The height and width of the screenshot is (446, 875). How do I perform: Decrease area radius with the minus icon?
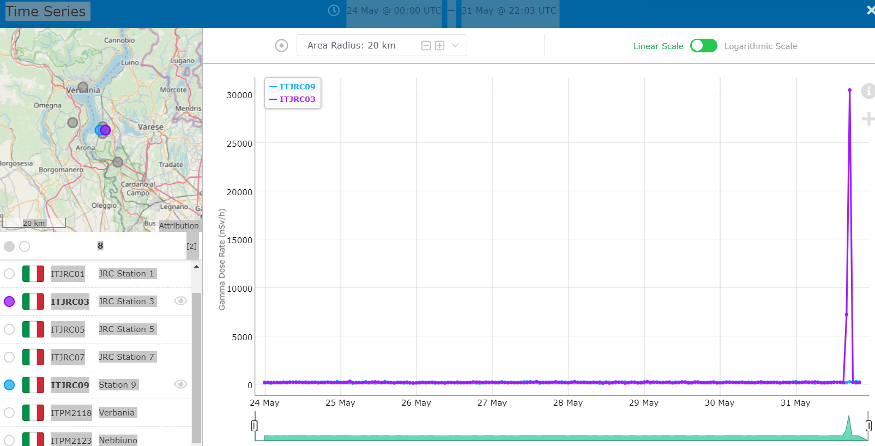(x=426, y=46)
